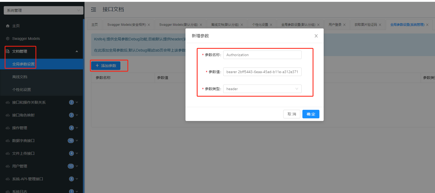
Task: Select the 离线文档 menu item
Action: [x=20, y=77]
